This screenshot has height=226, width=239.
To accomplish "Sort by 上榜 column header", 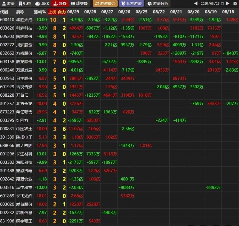I will 52,12.
